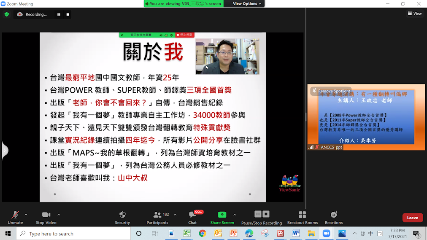
Task: Remove Spotlight from ANCCS_ppt video
Action: pyautogui.click(x=331, y=91)
